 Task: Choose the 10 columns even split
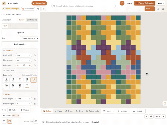pos(27,80)
